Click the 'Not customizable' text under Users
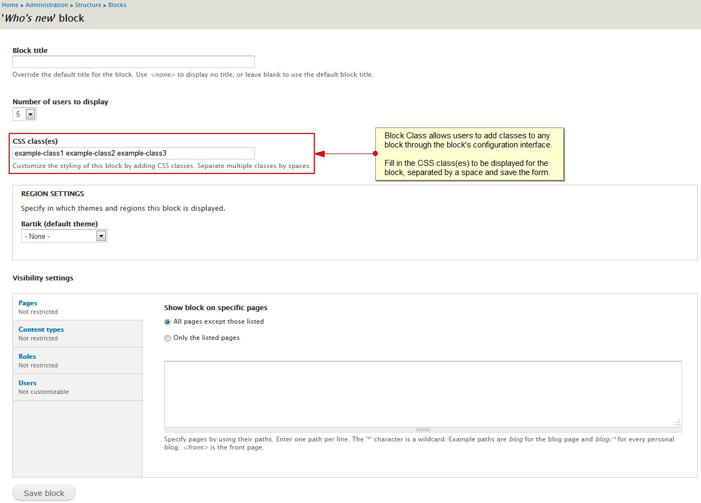The width and height of the screenshot is (701, 503). (x=44, y=392)
